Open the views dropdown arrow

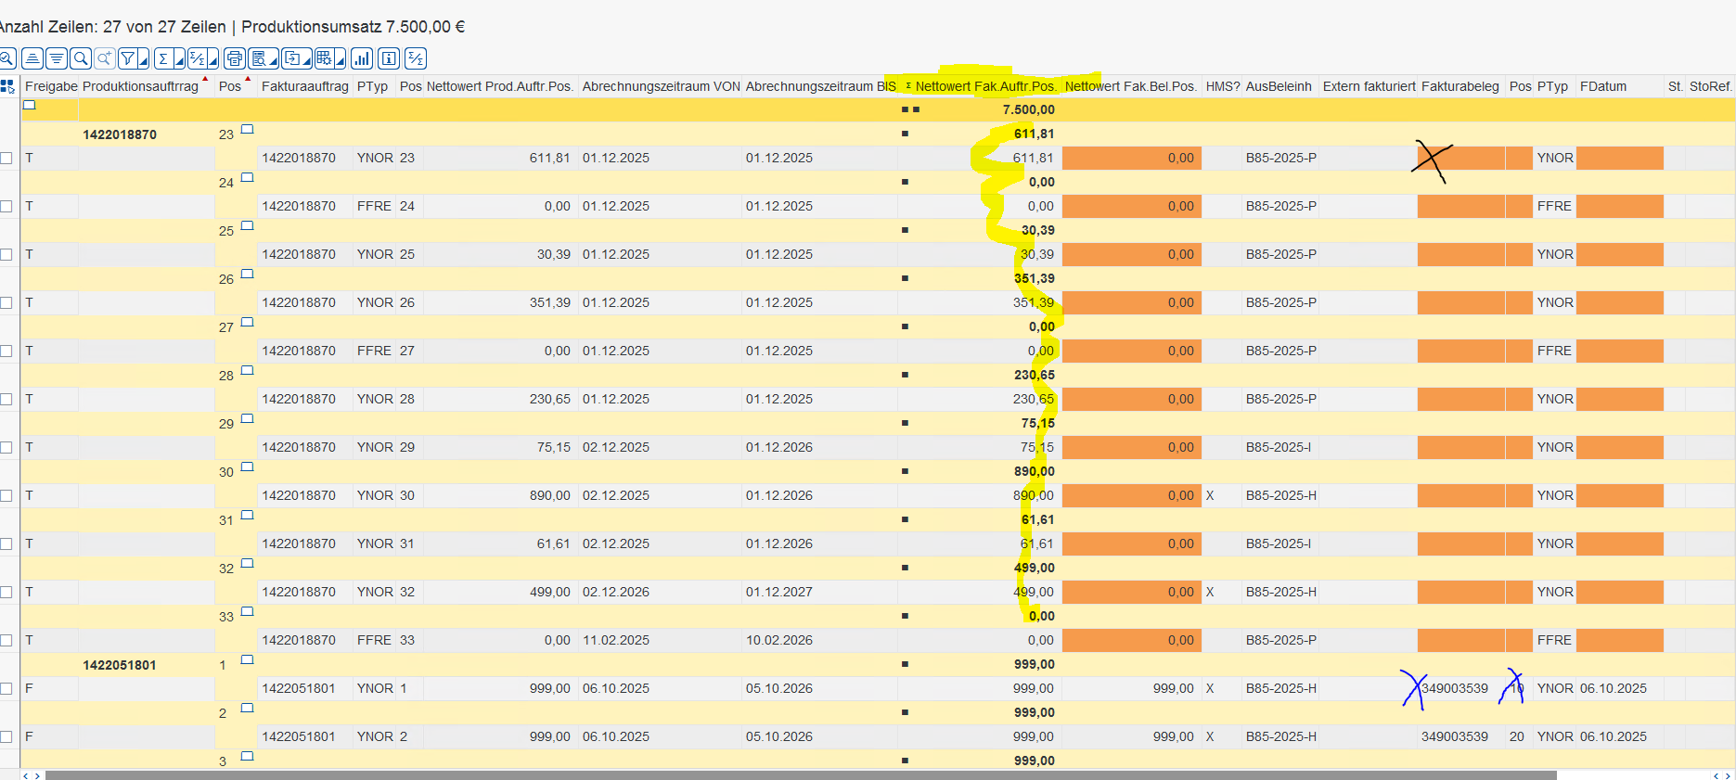[275, 59]
